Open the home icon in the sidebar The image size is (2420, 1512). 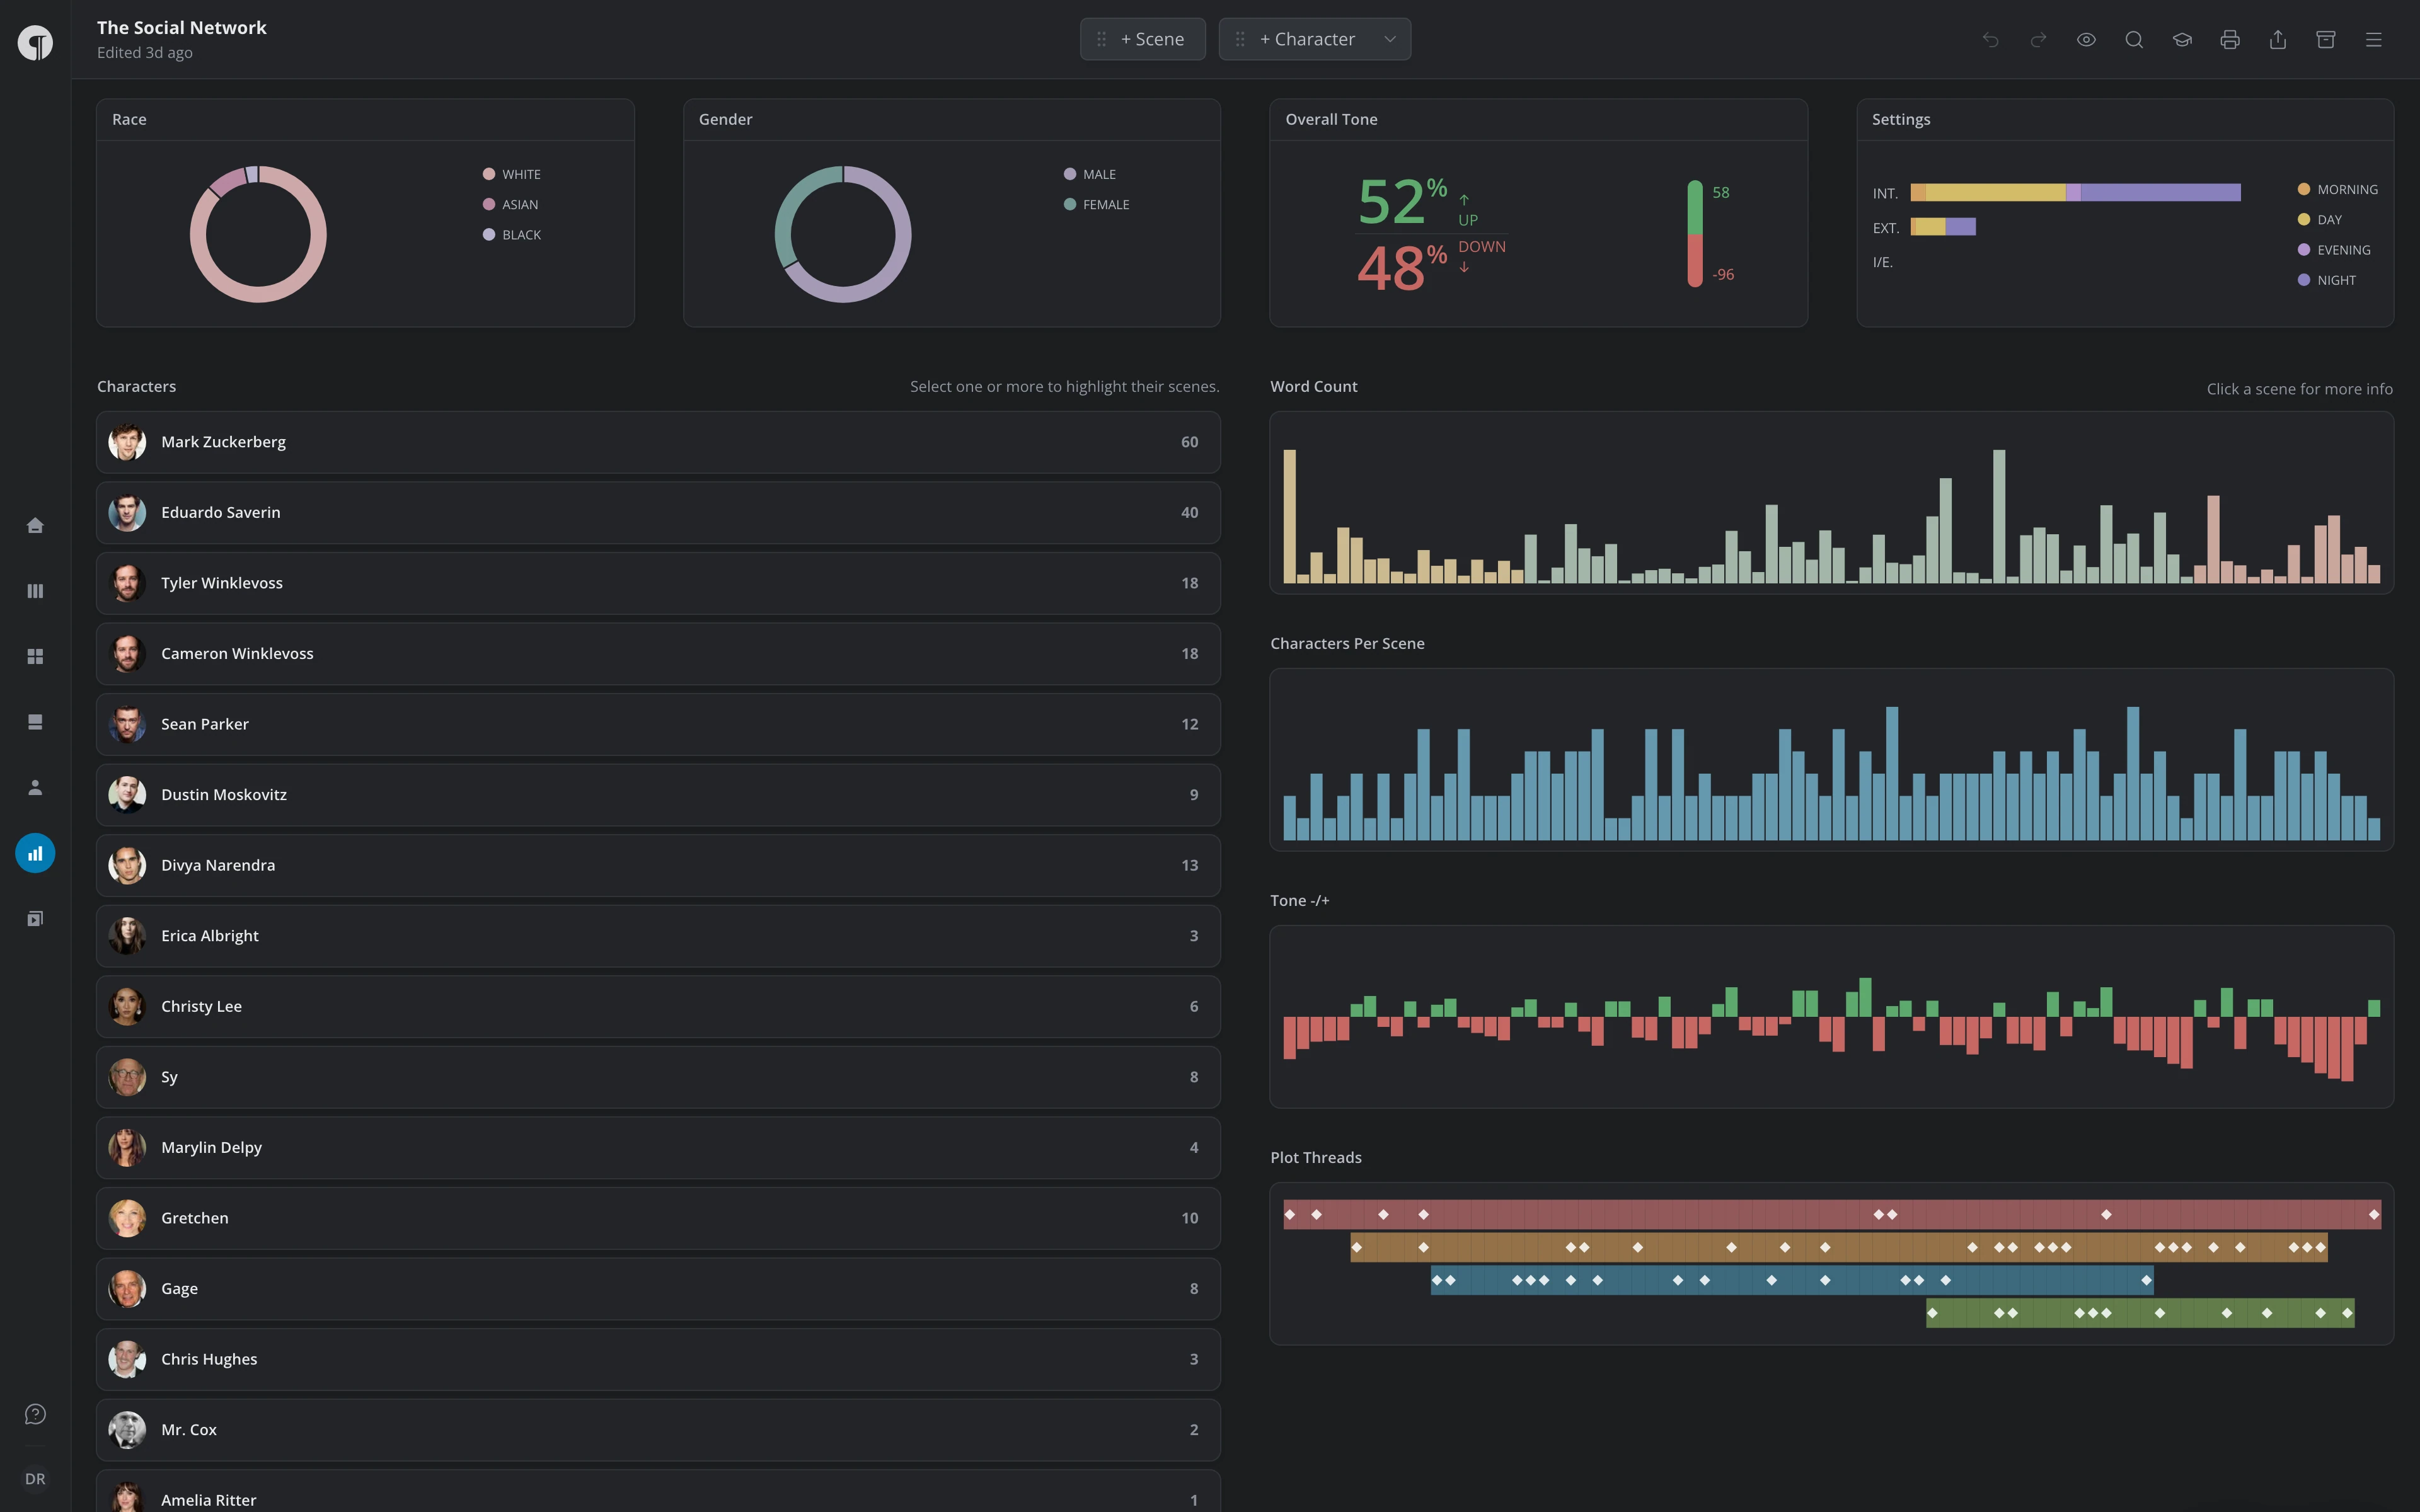tap(35, 525)
